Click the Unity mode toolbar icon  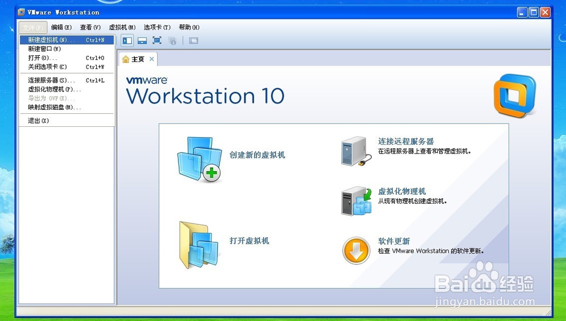click(x=172, y=40)
